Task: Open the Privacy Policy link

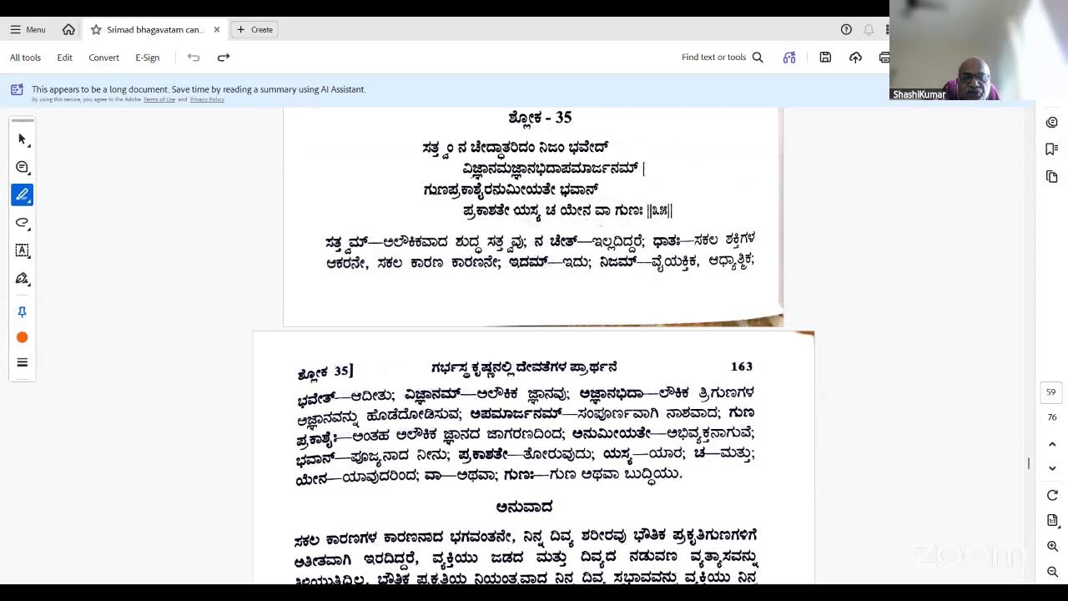Action: click(x=207, y=99)
